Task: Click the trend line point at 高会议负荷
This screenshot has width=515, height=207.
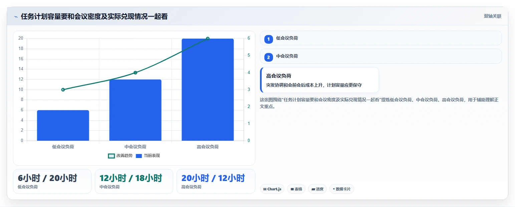Action: pyautogui.click(x=208, y=39)
